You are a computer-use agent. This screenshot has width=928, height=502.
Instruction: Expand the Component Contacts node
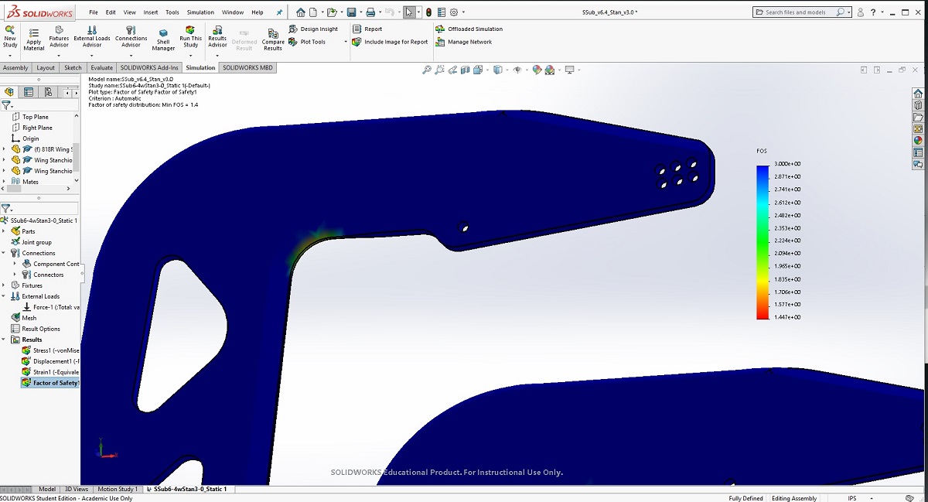[x=15, y=264]
